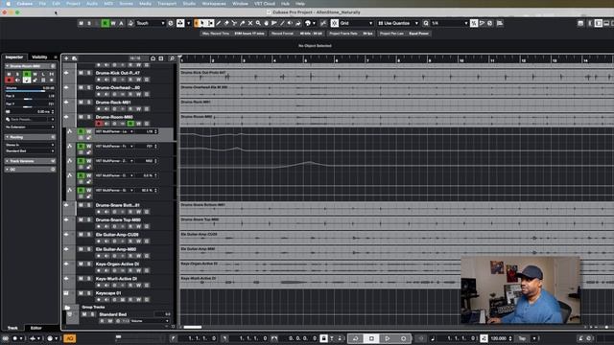Open the Touch automation mode dropdown
Viewport: 614px width, 345px height.
(151, 23)
